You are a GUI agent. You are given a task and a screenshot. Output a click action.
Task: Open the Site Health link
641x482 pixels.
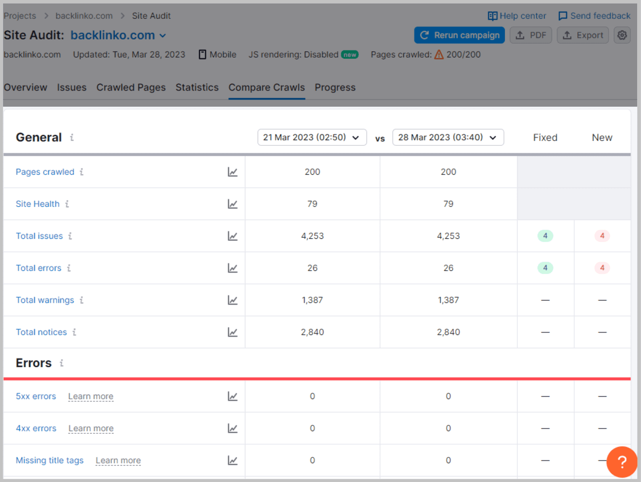click(38, 204)
